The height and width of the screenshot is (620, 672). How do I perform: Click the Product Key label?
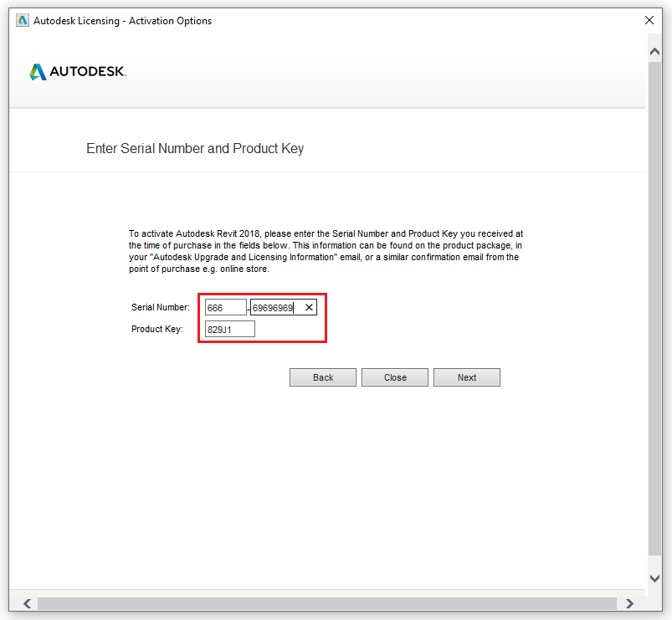tap(159, 328)
